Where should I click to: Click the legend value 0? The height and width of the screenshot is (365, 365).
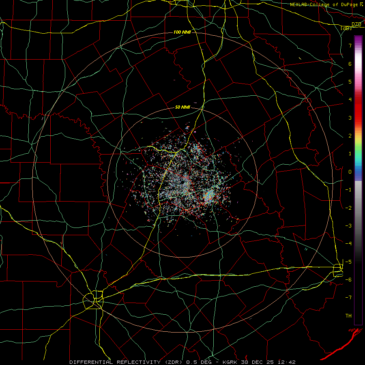coord(350,172)
